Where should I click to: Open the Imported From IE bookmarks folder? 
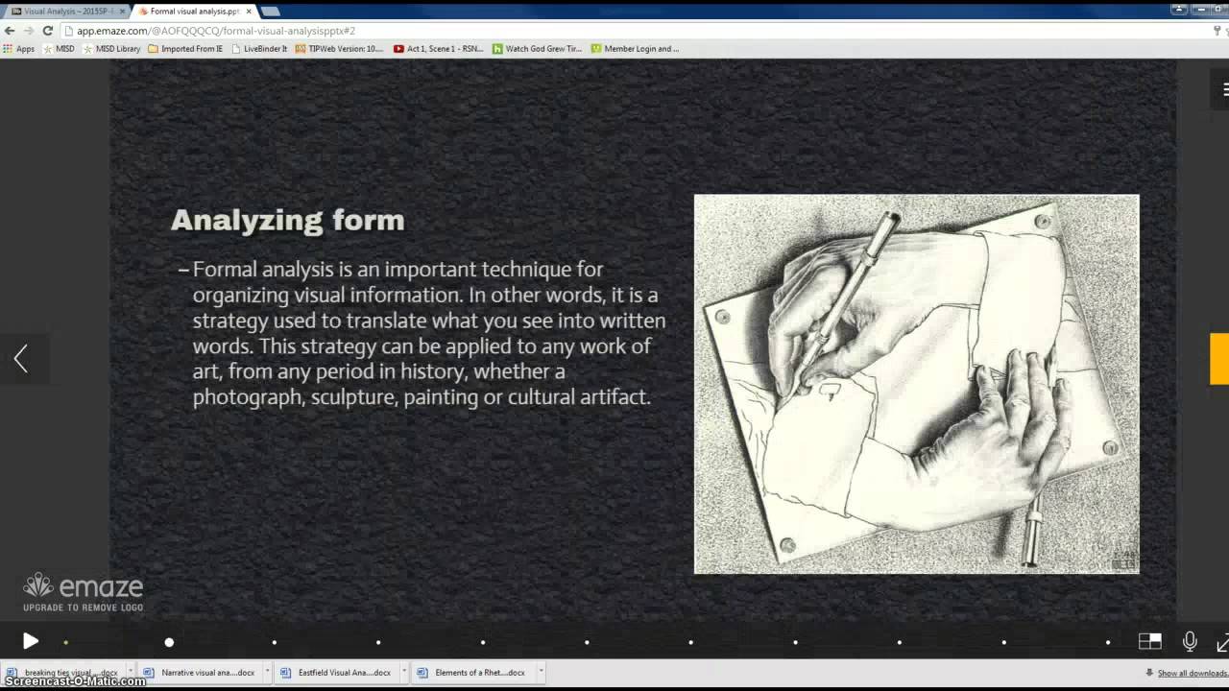(x=185, y=49)
